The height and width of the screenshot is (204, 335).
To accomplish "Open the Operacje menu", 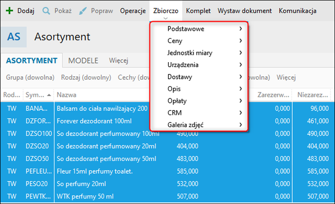I will click(x=133, y=11).
